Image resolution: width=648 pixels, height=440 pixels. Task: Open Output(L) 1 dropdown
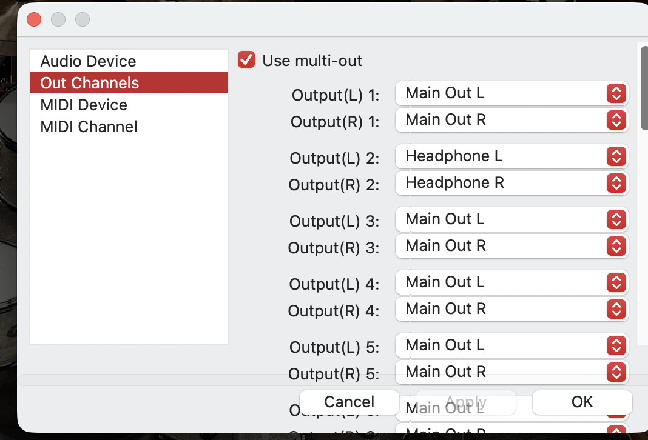click(x=511, y=93)
